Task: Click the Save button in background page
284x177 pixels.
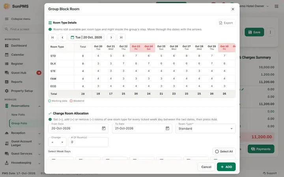Action: (254, 32)
